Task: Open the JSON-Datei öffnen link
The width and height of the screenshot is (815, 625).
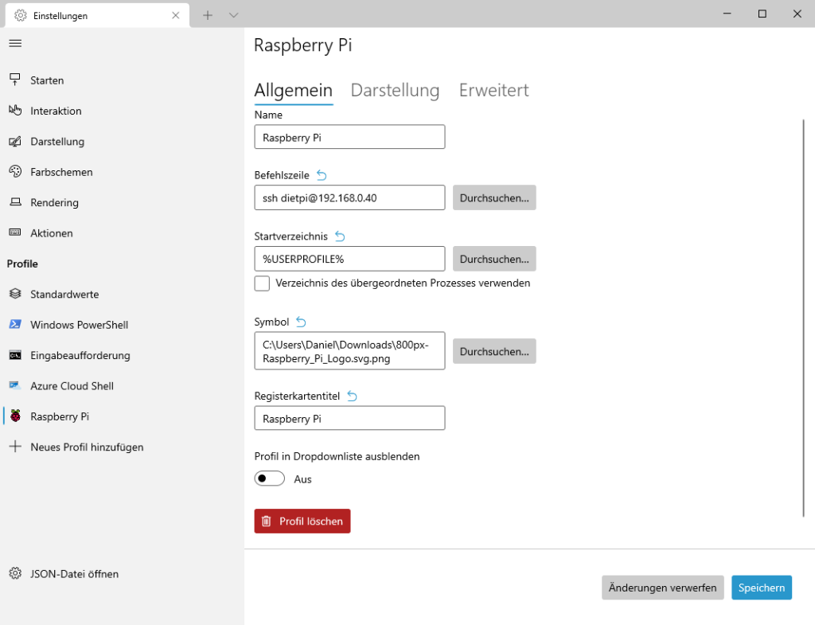Action: (x=74, y=574)
